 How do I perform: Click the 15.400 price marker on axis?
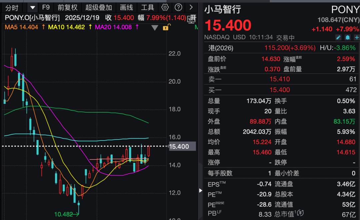click(179, 147)
